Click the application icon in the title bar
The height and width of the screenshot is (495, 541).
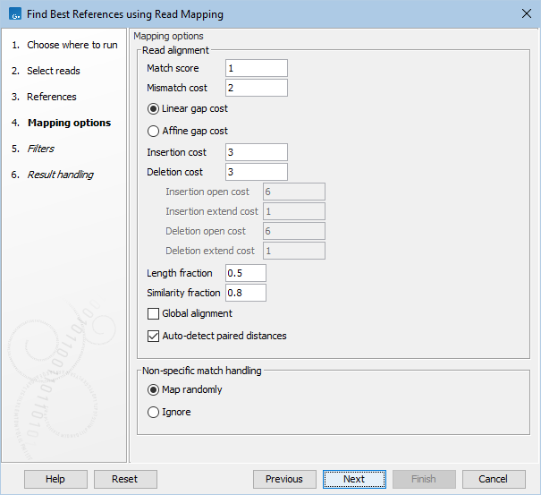pyautogui.click(x=14, y=14)
